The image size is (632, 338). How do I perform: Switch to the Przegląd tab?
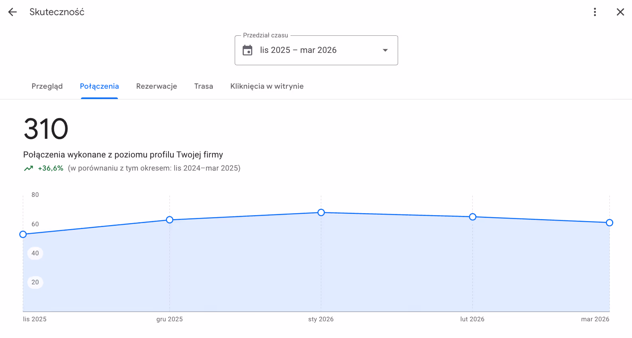pyautogui.click(x=47, y=86)
